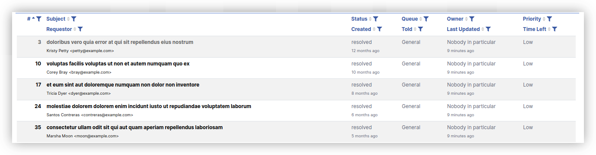Image resolution: width=596 pixels, height=155 pixels.
Task: Toggle sort arrows beside Subject header
Action: tap(68, 19)
